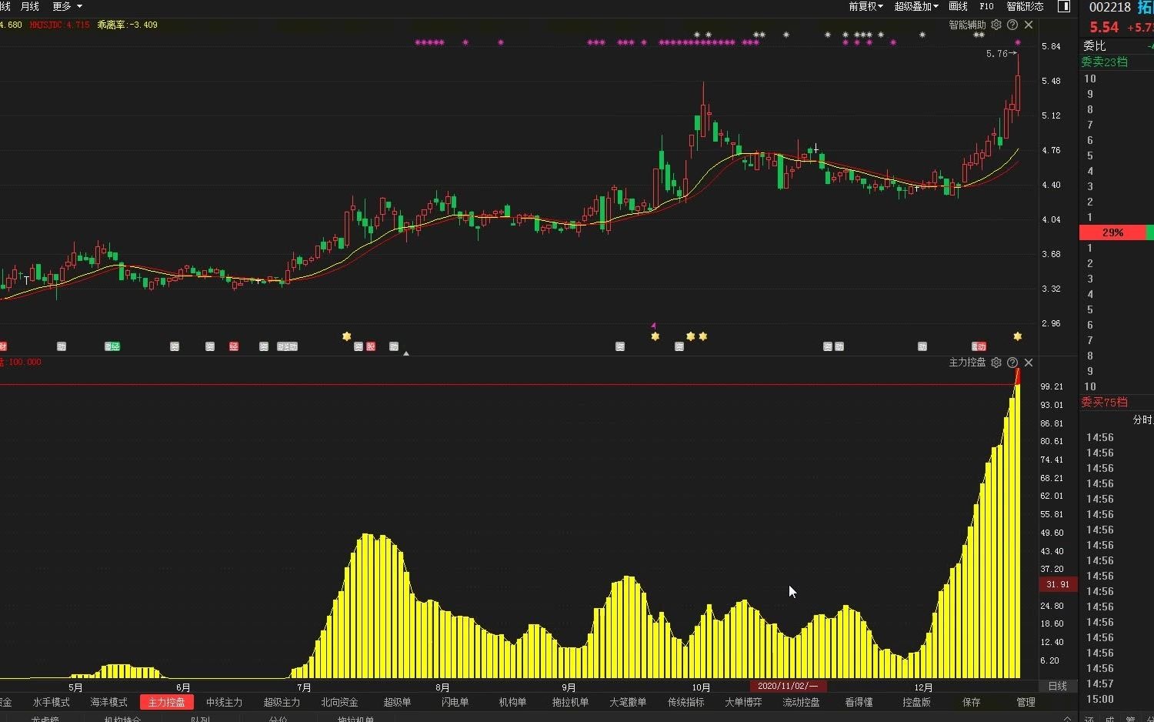Close the 智能辅助 indicator panel
The image size is (1154, 722).
click(1029, 25)
